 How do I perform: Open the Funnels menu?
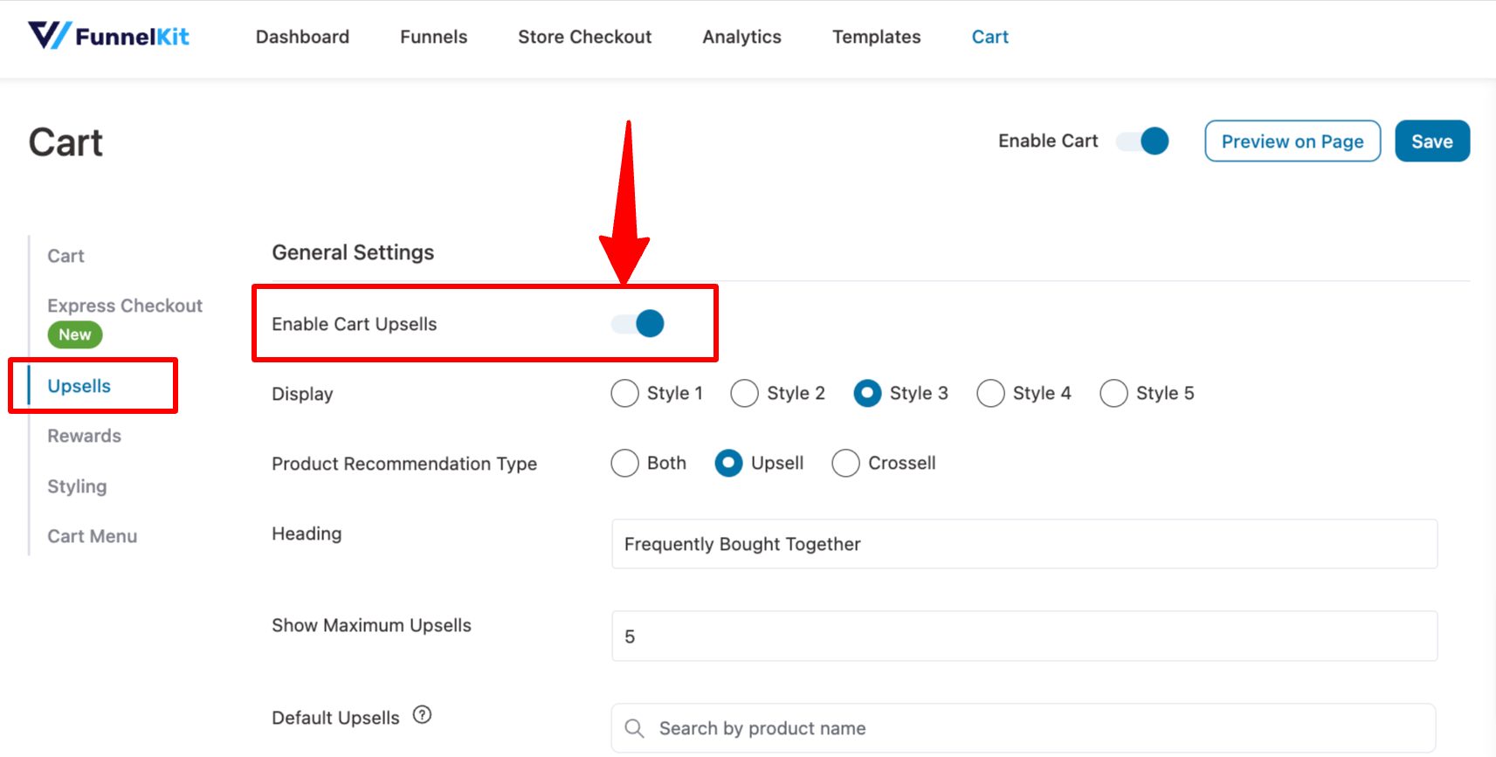(x=434, y=37)
